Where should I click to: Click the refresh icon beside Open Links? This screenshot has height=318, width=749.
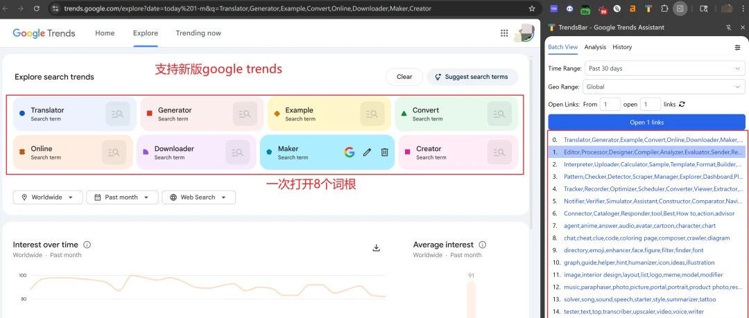pos(682,104)
